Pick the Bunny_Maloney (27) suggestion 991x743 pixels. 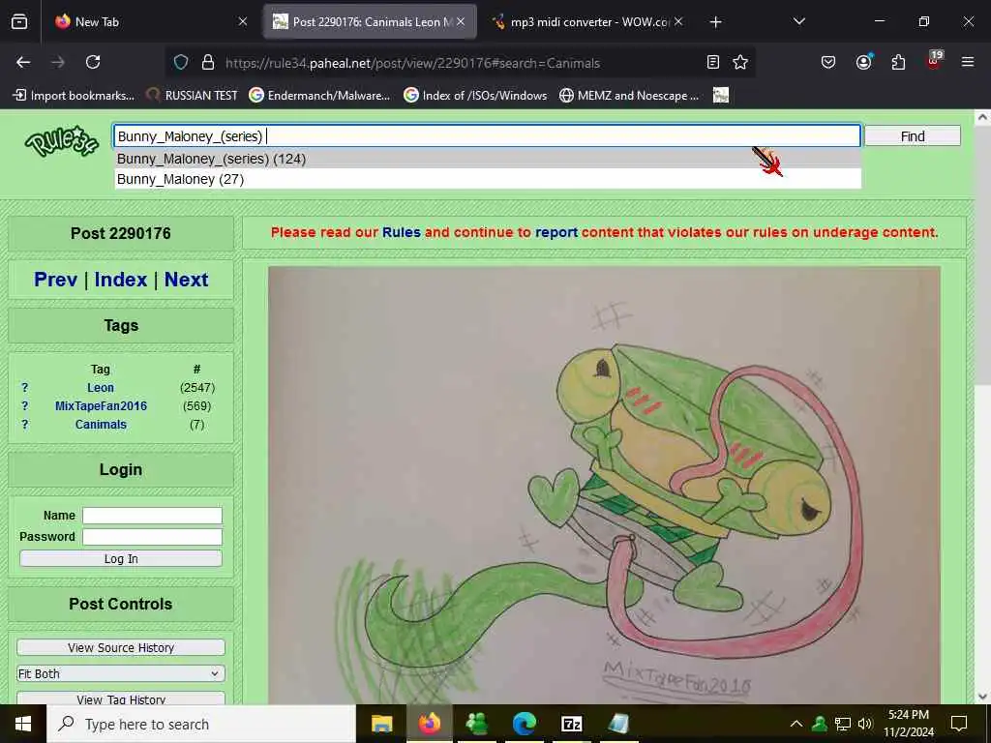click(x=488, y=179)
